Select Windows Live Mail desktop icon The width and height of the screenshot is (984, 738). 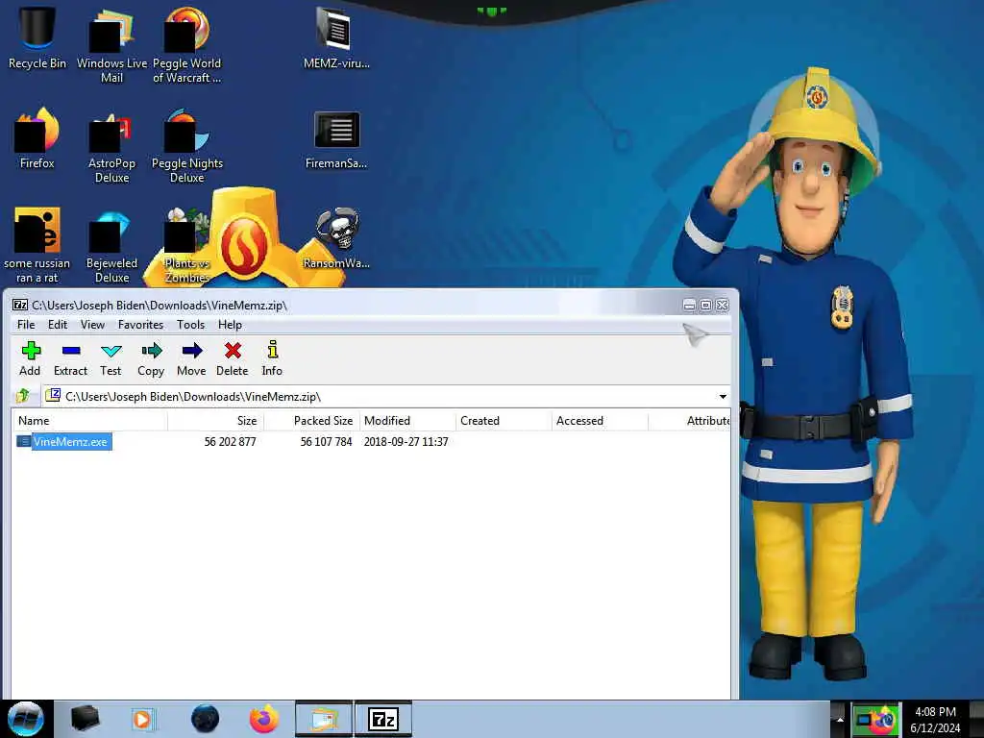pyautogui.click(x=111, y=45)
